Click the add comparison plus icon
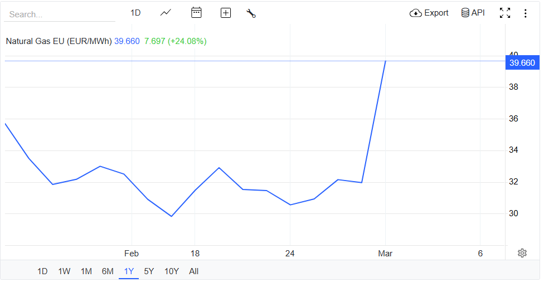Screen dimensions: 544x292 pyautogui.click(x=226, y=13)
